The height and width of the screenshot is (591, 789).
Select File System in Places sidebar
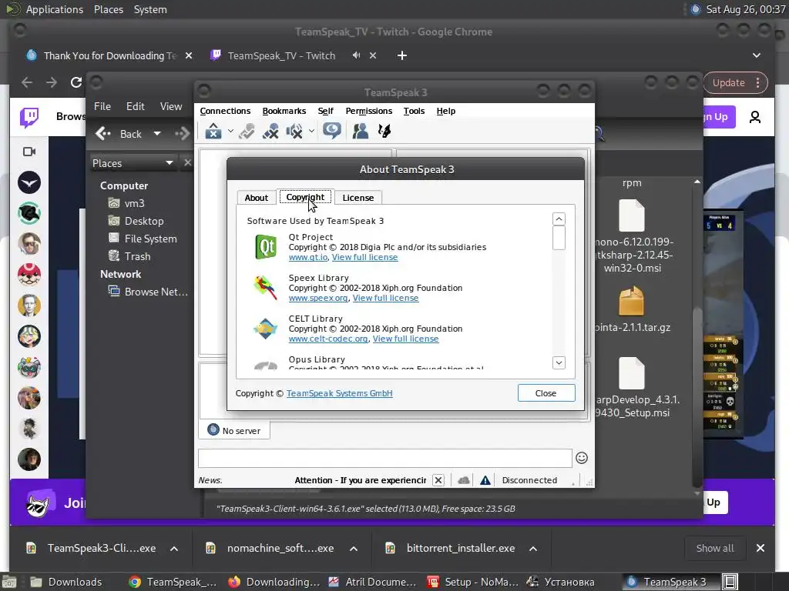coord(143,239)
